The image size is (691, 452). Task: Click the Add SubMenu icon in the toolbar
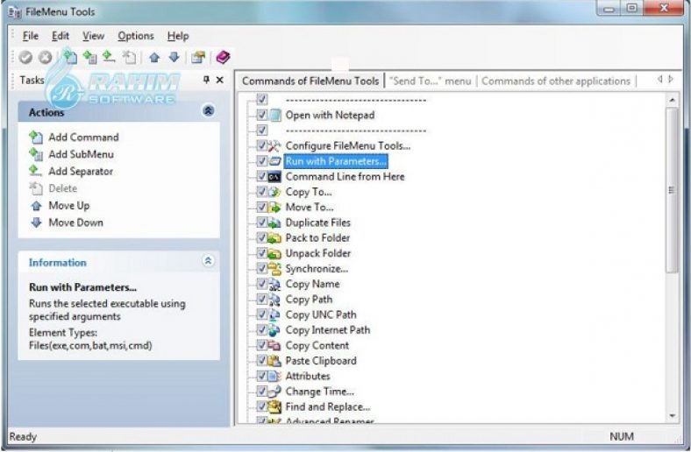(x=90, y=57)
